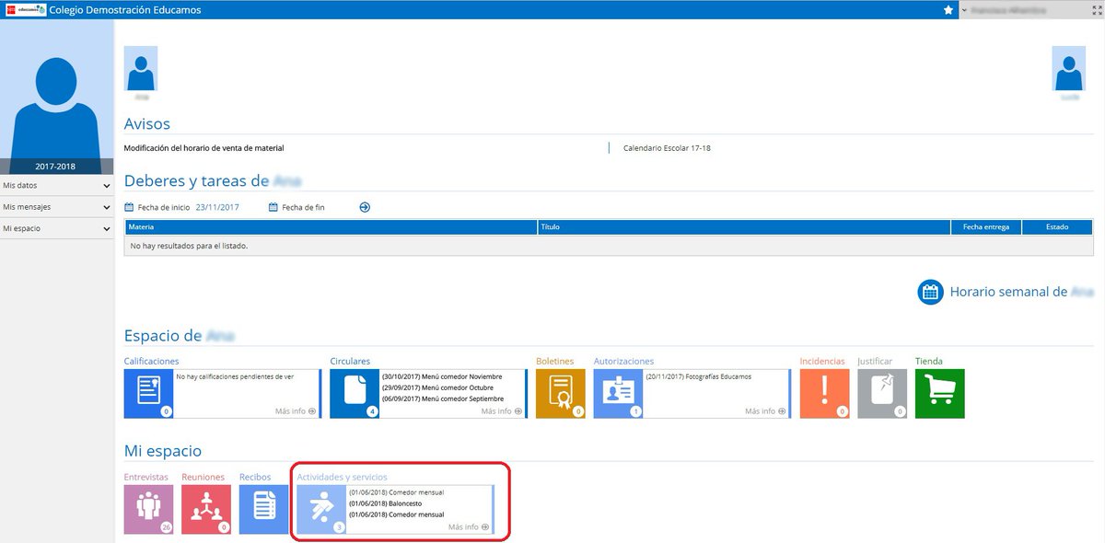The height and width of the screenshot is (543, 1105).
Task: Open the Tienda shopping cart icon
Action: pyautogui.click(x=939, y=394)
